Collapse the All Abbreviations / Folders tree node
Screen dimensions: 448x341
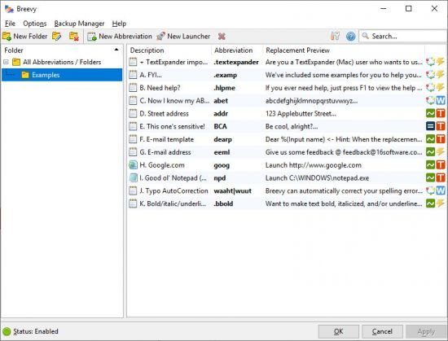[x=6, y=62]
